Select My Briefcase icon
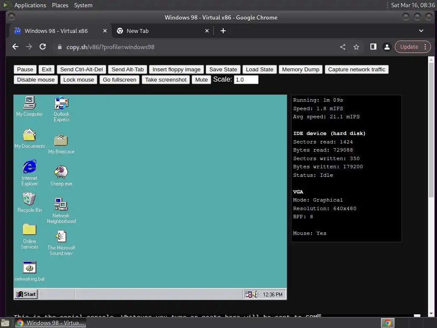Screen dimensions: 437x328 (x=61, y=144)
